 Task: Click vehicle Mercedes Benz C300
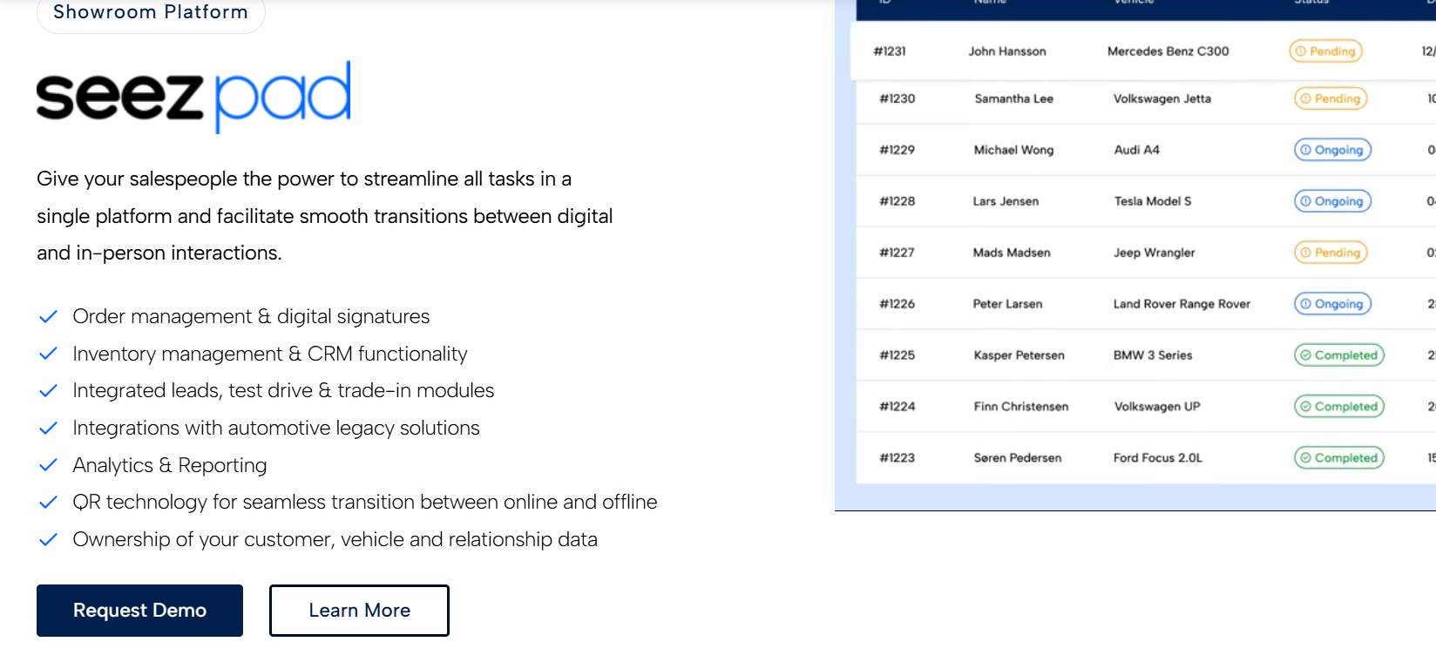click(1168, 51)
